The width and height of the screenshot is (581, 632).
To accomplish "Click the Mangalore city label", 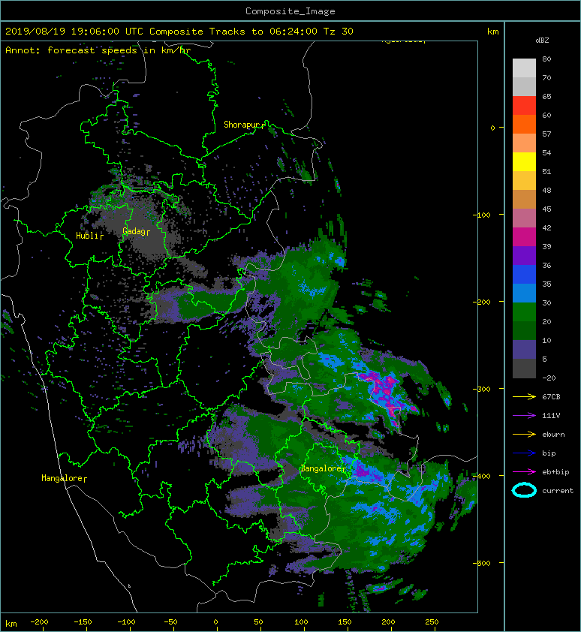I will click(x=62, y=478).
